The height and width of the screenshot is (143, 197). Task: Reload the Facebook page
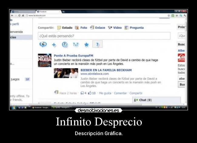pyautogui.click(x=19, y=15)
